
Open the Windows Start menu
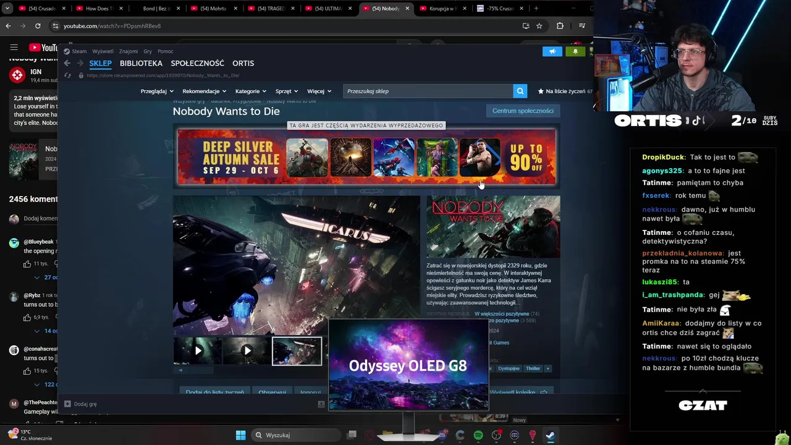240,435
